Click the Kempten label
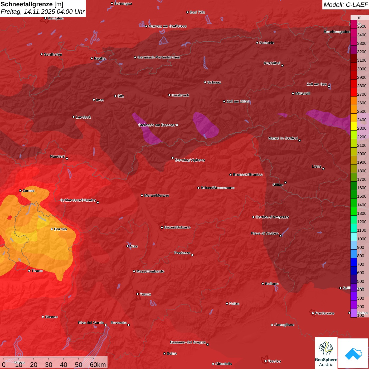The height and width of the screenshot is (369, 369). 56,18
